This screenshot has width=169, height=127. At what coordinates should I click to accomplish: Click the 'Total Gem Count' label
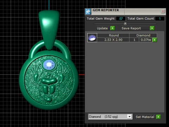(140, 19)
